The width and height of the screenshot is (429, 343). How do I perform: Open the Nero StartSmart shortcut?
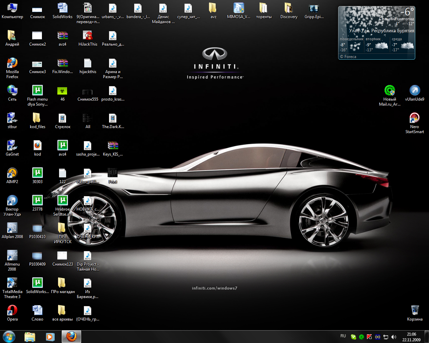click(415, 118)
